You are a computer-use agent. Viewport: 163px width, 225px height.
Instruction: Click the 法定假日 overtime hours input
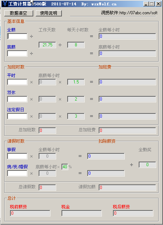(x=17, y=116)
